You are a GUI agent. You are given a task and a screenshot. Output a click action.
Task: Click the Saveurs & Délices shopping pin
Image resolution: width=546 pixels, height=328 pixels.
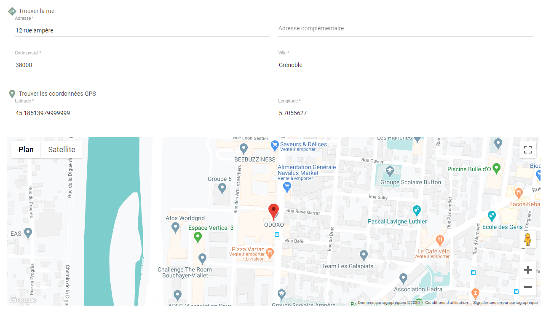point(275,145)
